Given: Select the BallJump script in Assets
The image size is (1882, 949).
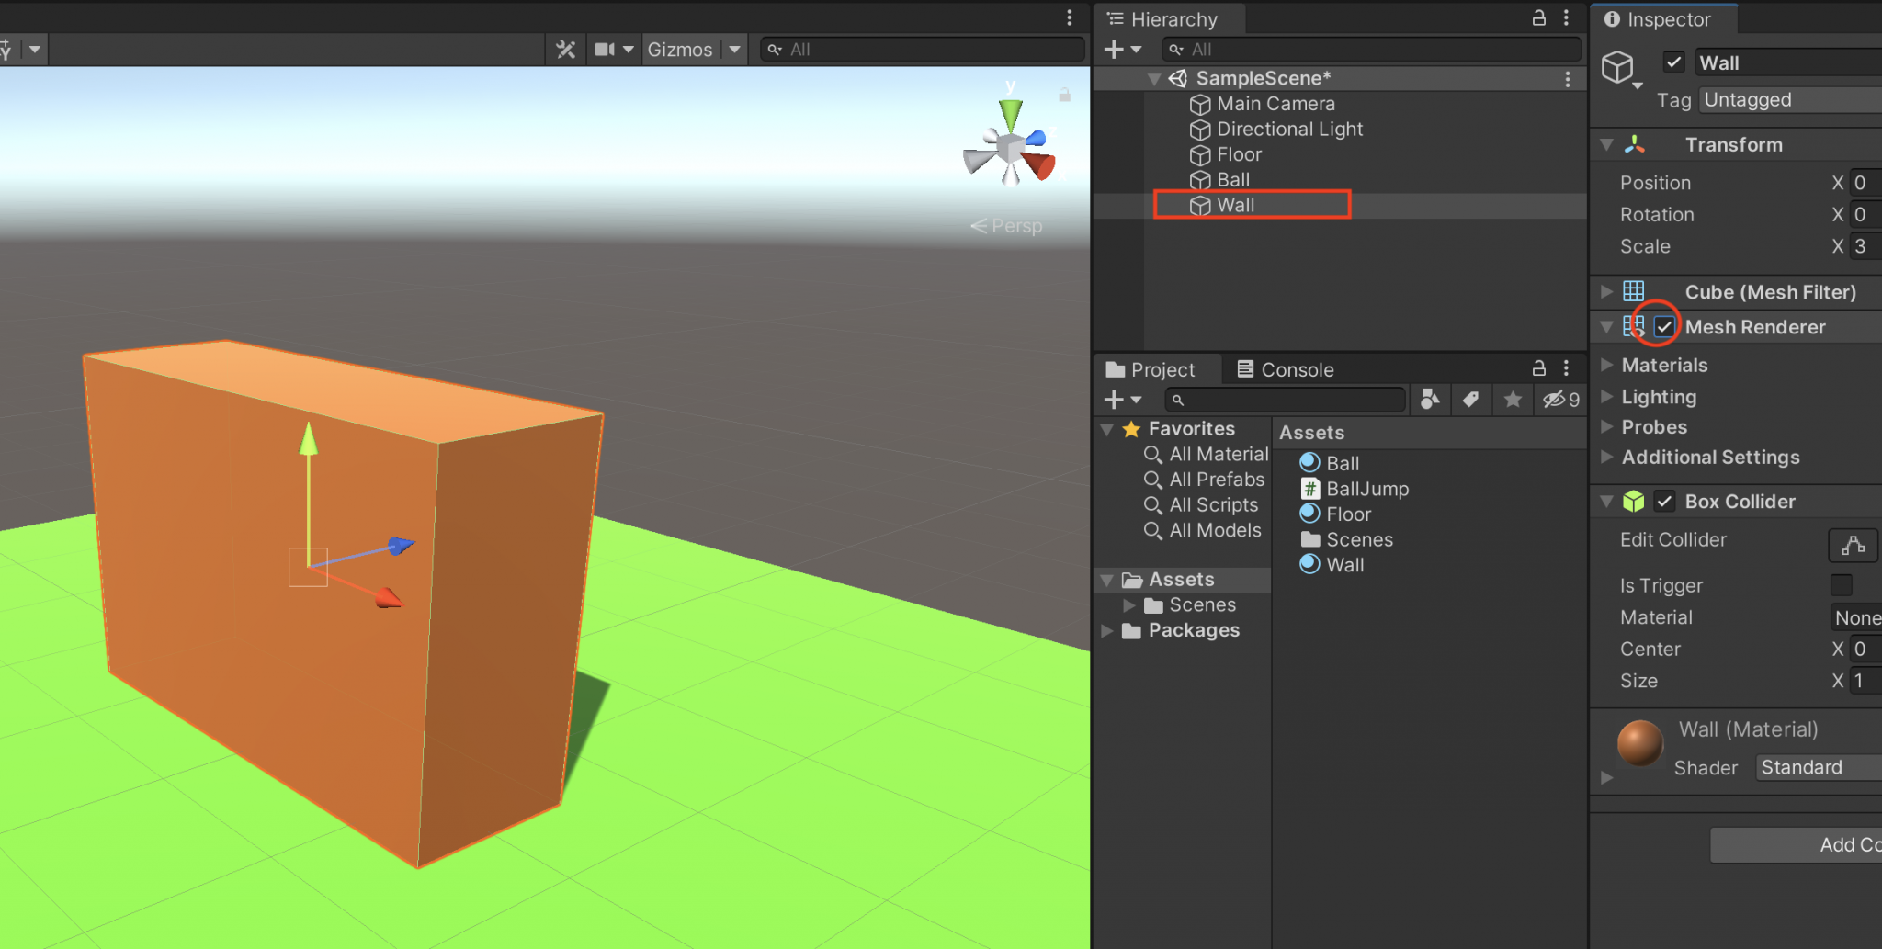Looking at the screenshot, I should 1366,488.
